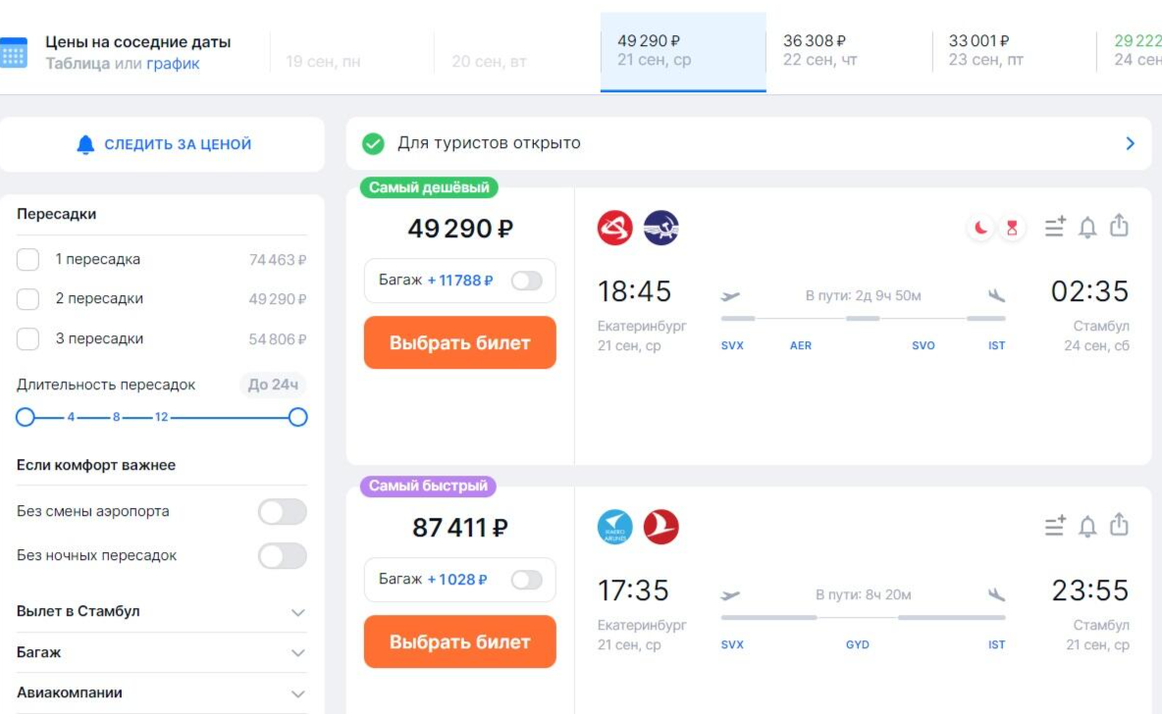Click bell icon on the 49 290 ₽ ticket

click(1087, 229)
